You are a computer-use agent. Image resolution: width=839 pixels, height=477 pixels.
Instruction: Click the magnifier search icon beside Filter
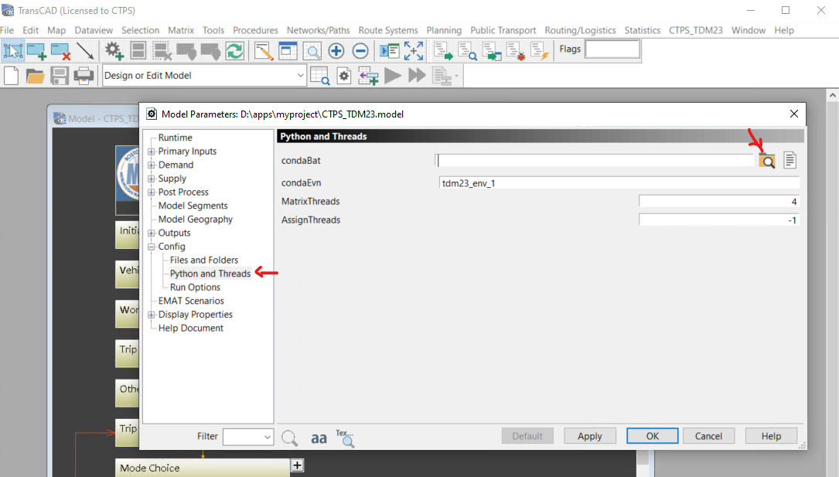(x=289, y=438)
